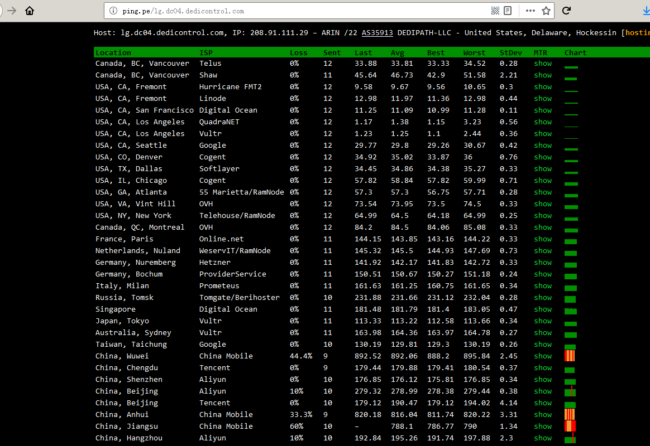The image size is (650, 446).
Task: Show MTR for Paris Online.net row
Action: tap(543, 239)
